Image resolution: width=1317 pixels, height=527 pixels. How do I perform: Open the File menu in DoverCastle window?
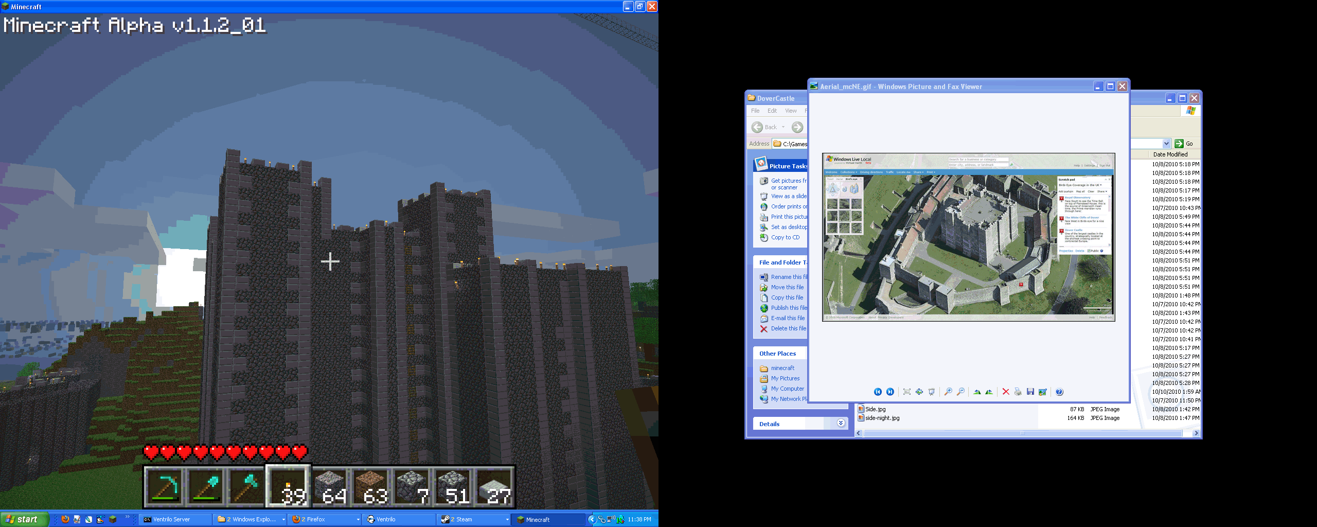[x=755, y=111]
